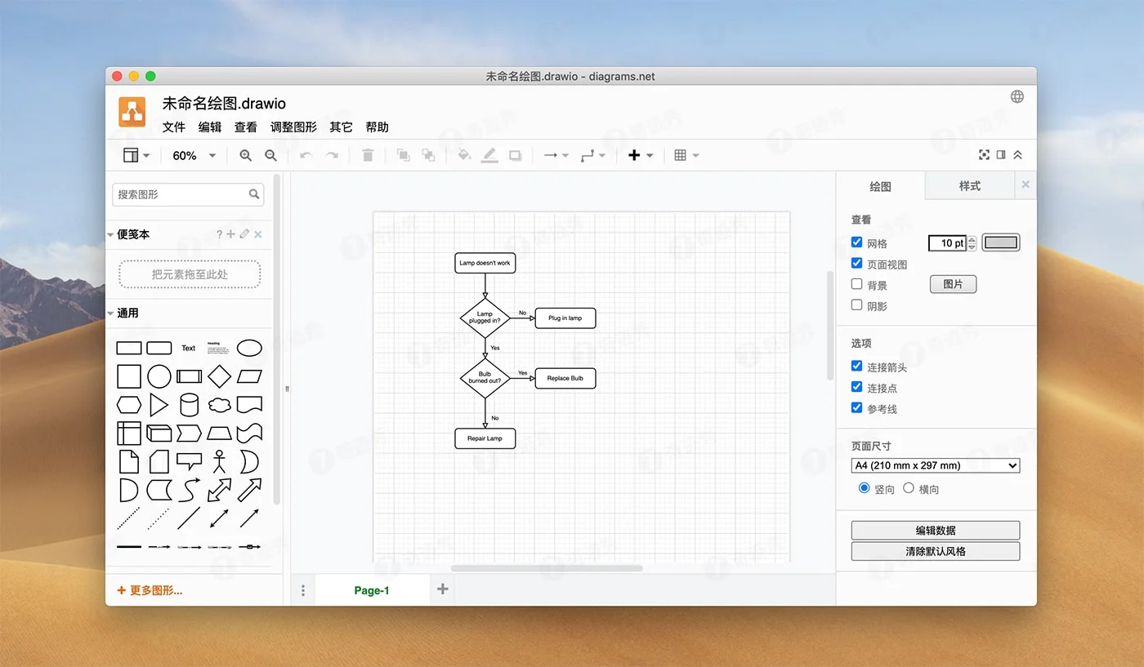Click the Redo arrow in the toolbar
Viewport: 1144px width, 667px height.
click(x=332, y=154)
